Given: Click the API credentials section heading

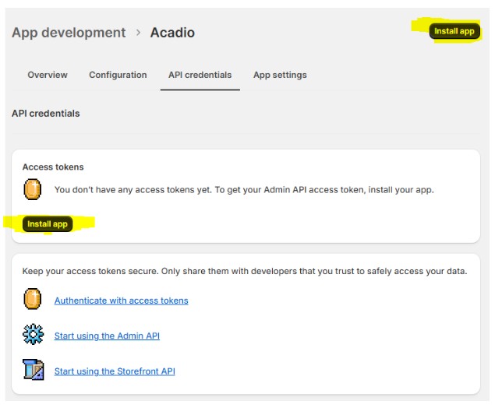Looking at the screenshot, I should 46,114.
